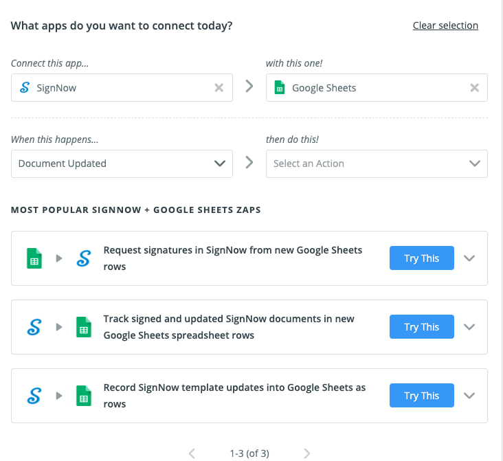Click SignNow icon in Request signatures zap
This screenshot has width=503, height=461.
click(83, 258)
